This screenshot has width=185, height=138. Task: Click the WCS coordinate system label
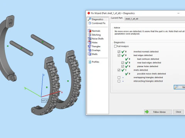tap(44, 101)
